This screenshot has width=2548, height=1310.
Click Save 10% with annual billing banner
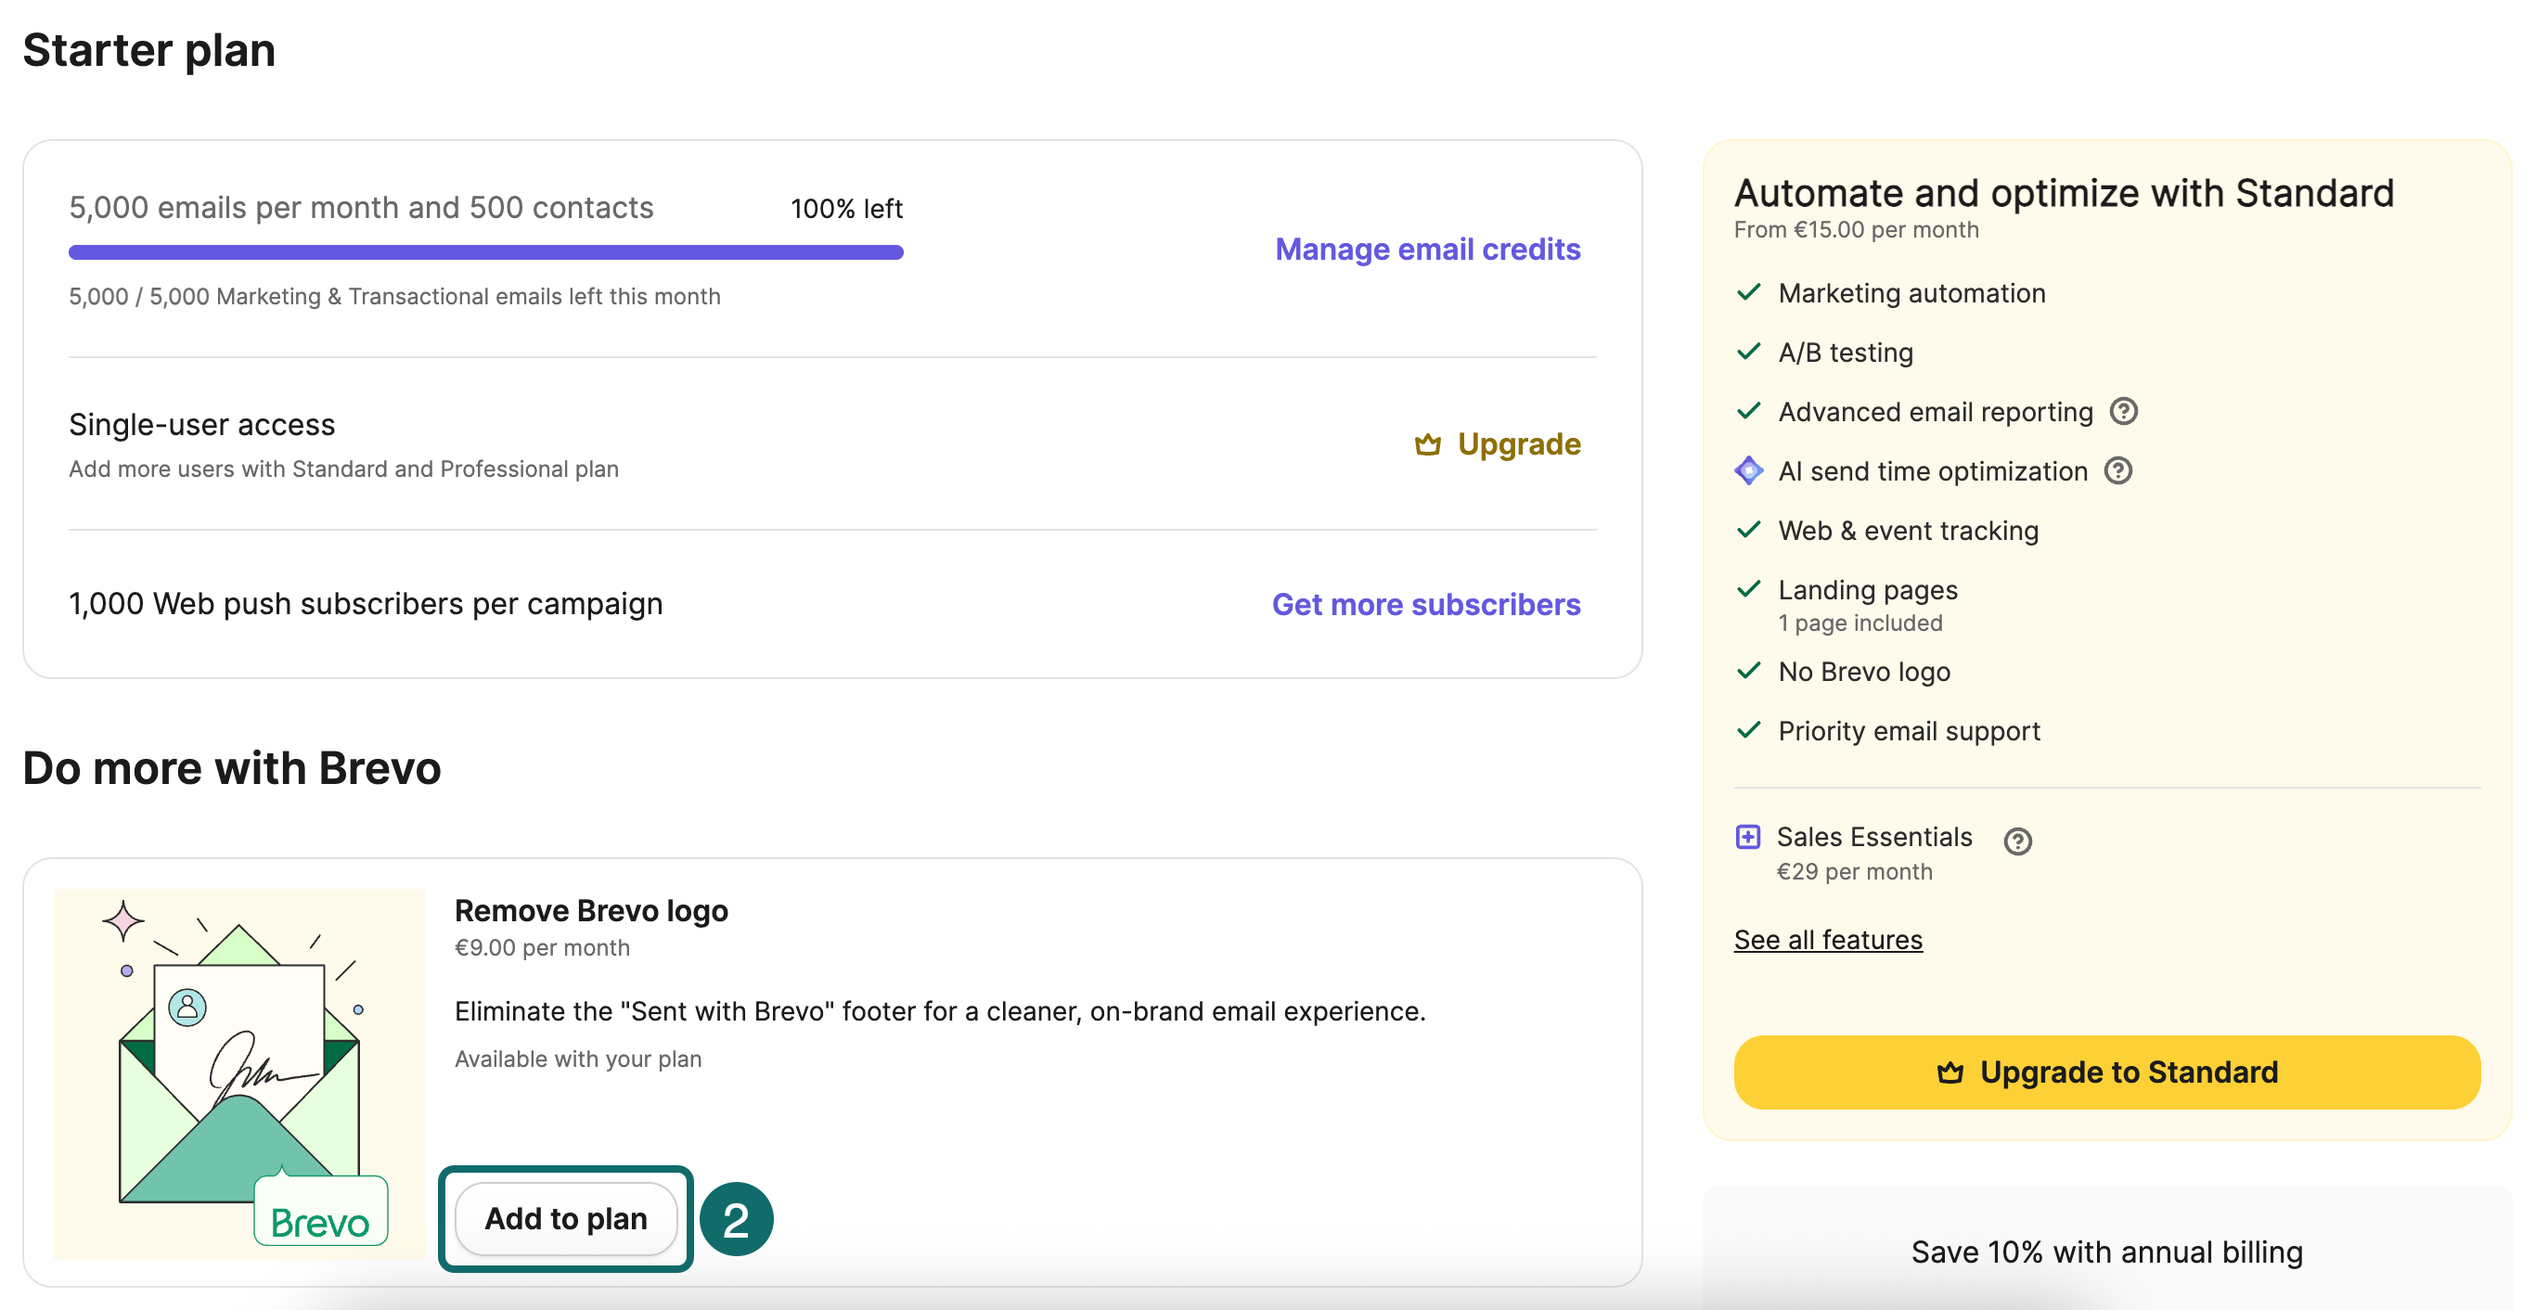point(2106,1252)
